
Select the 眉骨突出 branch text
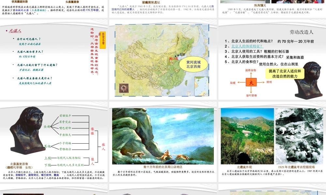click(x=65, y=122)
